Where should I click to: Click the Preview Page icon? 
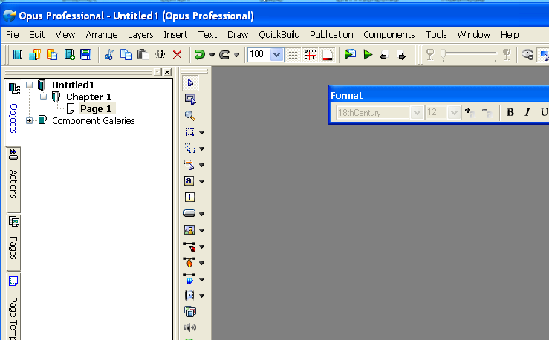pyautogui.click(x=350, y=55)
